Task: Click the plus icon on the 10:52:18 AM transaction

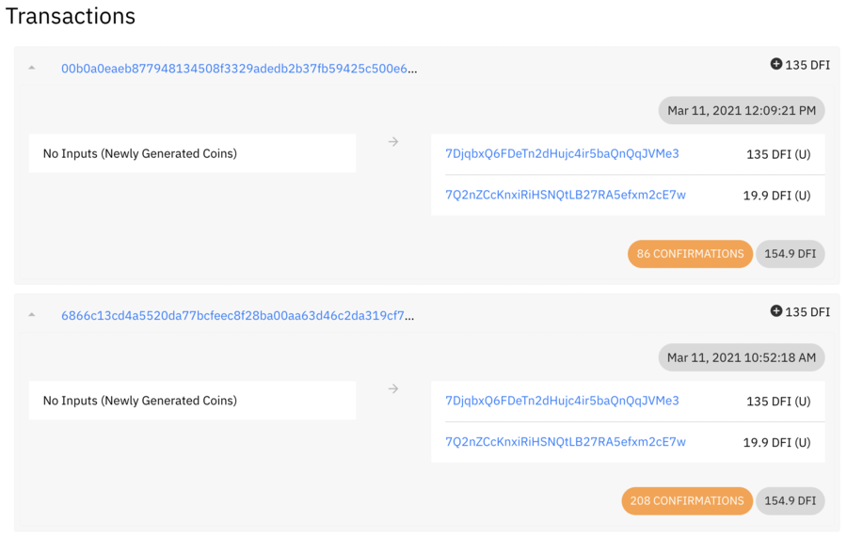Action: pyautogui.click(x=776, y=311)
